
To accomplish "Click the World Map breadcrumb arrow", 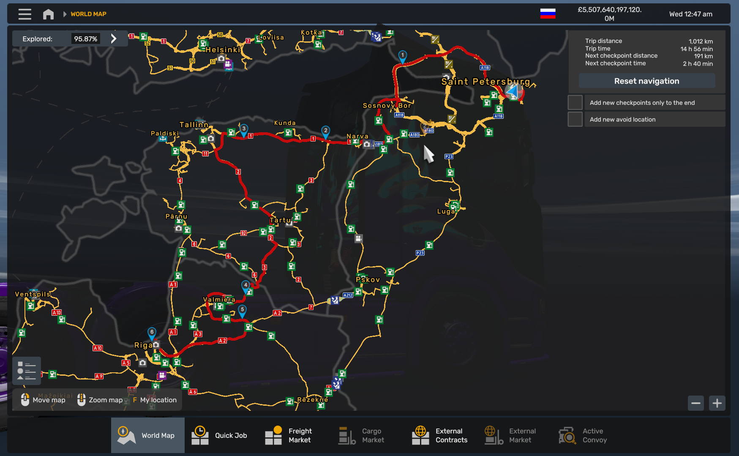I will coord(65,14).
